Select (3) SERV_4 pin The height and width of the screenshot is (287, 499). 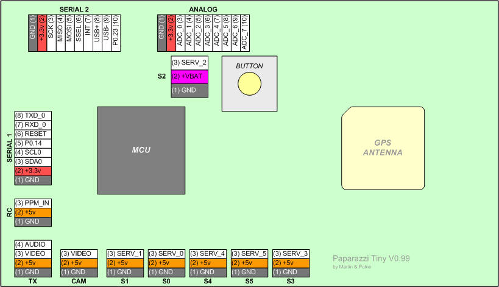(208, 253)
